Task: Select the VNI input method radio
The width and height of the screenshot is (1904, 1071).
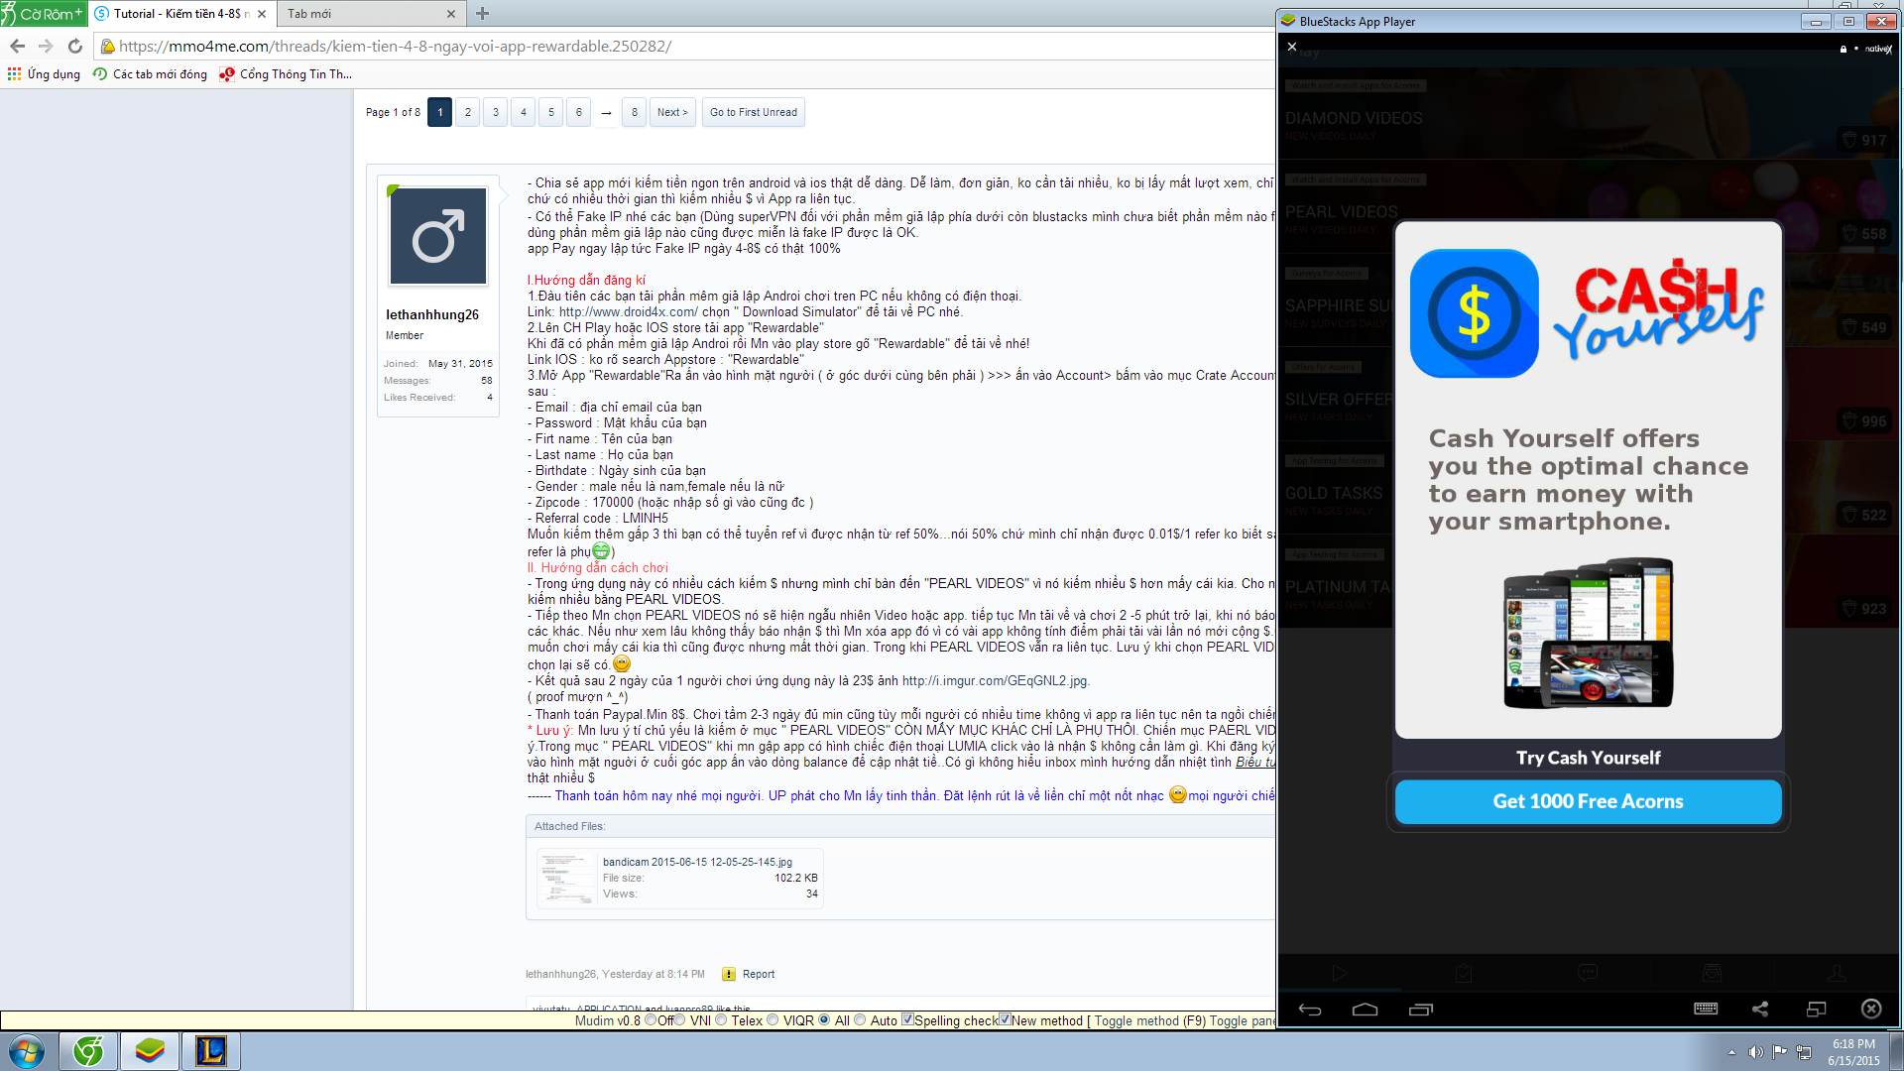Action: (680, 1020)
